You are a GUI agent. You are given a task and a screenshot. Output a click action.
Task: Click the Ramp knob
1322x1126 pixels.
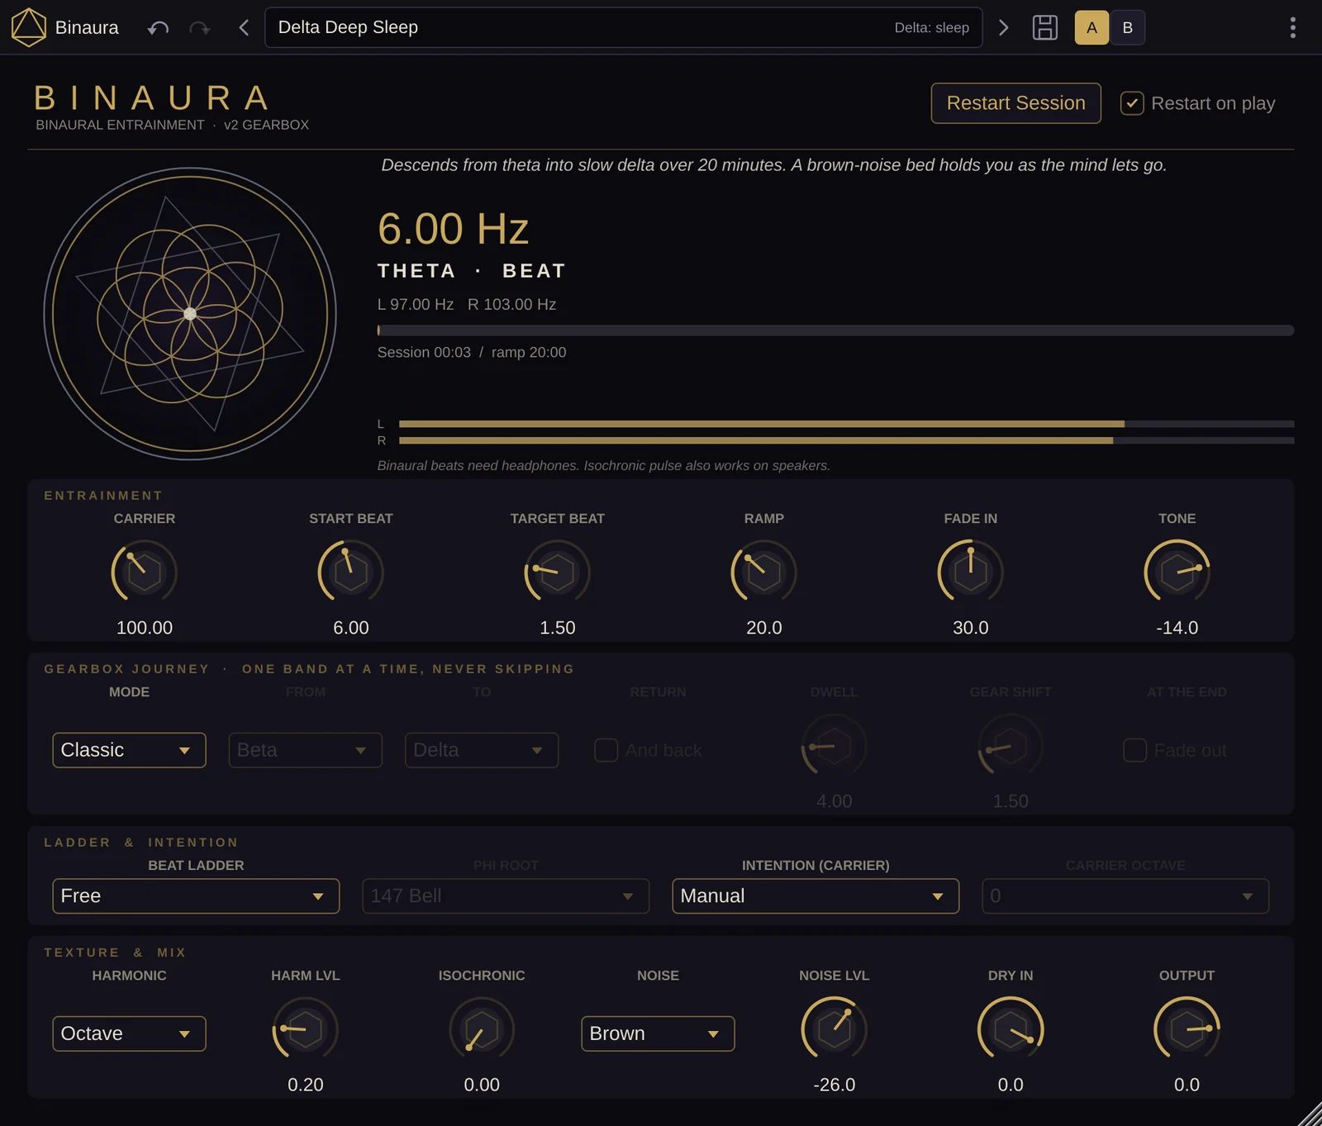coord(764,572)
